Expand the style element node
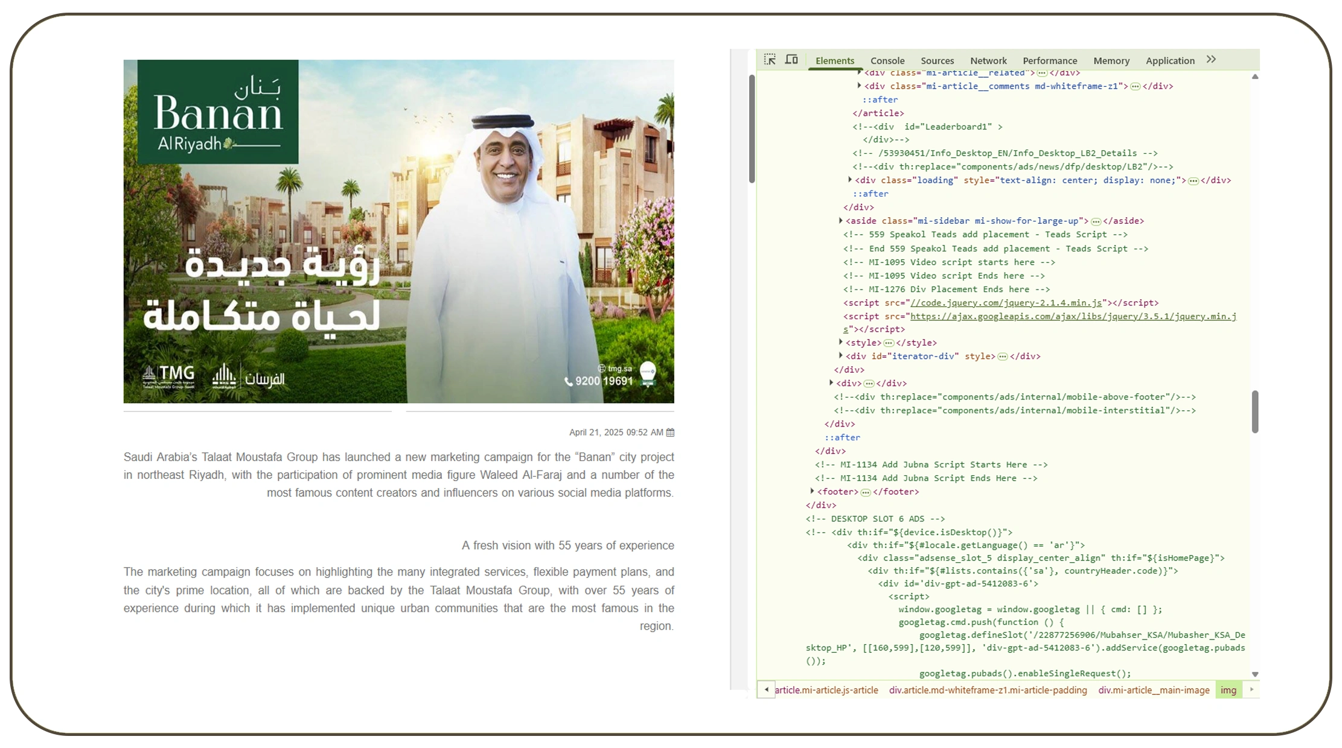1342x748 pixels. [840, 343]
